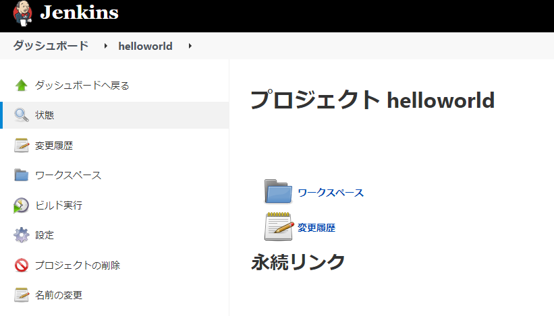Click the red prohibition delete icon
Screen dimensions: 554x316
click(21, 265)
